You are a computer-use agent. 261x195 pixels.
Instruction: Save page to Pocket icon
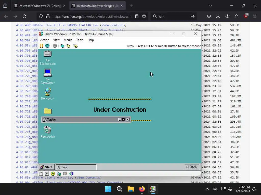point(209,16)
